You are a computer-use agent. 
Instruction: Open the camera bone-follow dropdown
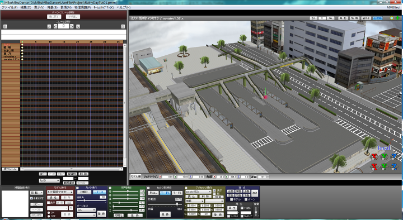click(86, 210)
